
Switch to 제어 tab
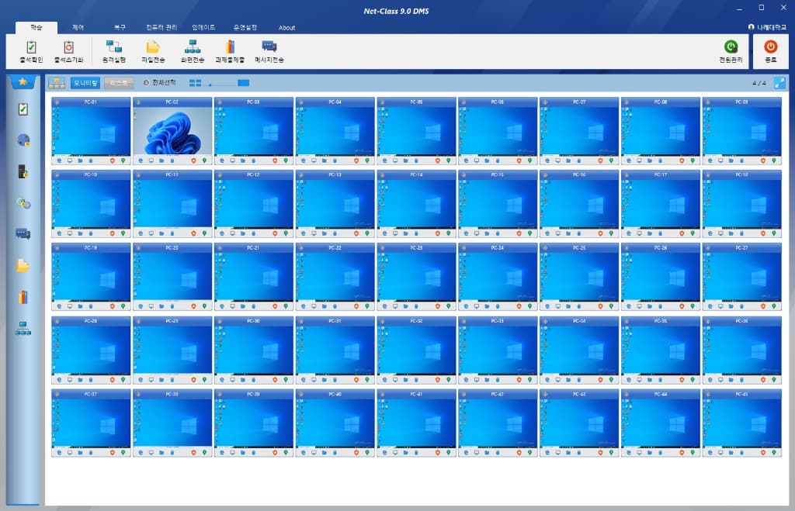coord(78,27)
